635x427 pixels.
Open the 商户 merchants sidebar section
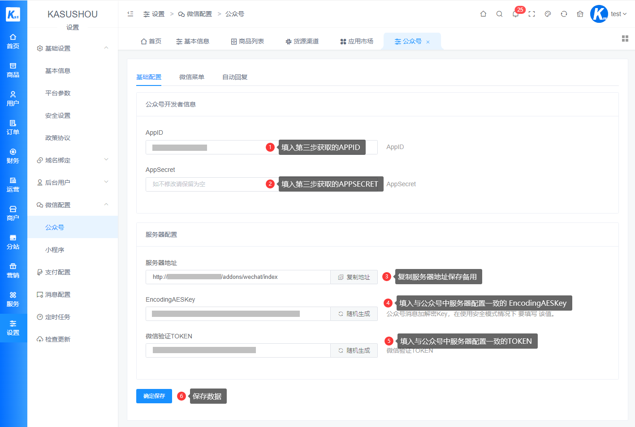pyautogui.click(x=13, y=213)
